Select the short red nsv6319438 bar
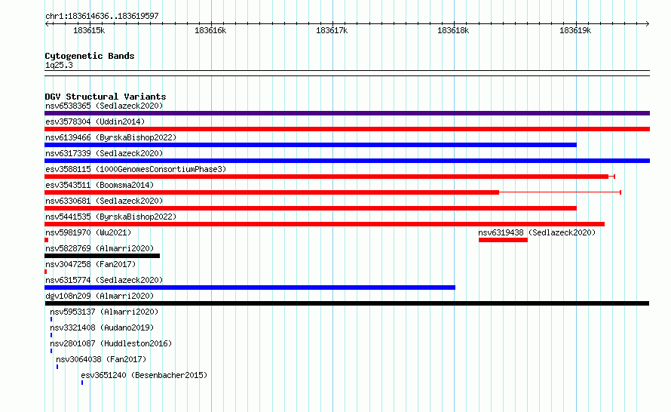This screenshot has width=671, height=412. point(503,240)
